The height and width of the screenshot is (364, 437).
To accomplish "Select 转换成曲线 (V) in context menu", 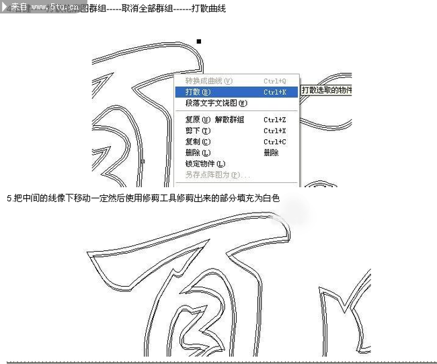I will [x=237, y=81].
